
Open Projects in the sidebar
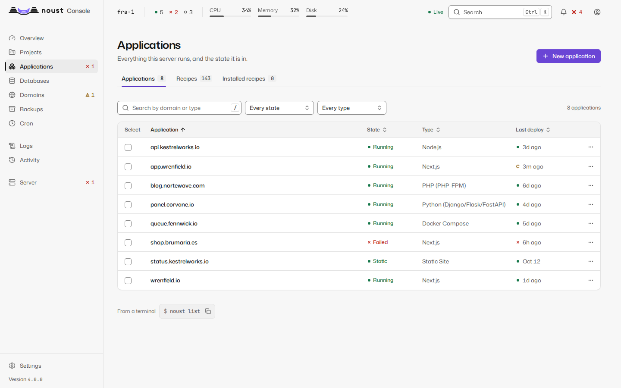pos(52,52)
